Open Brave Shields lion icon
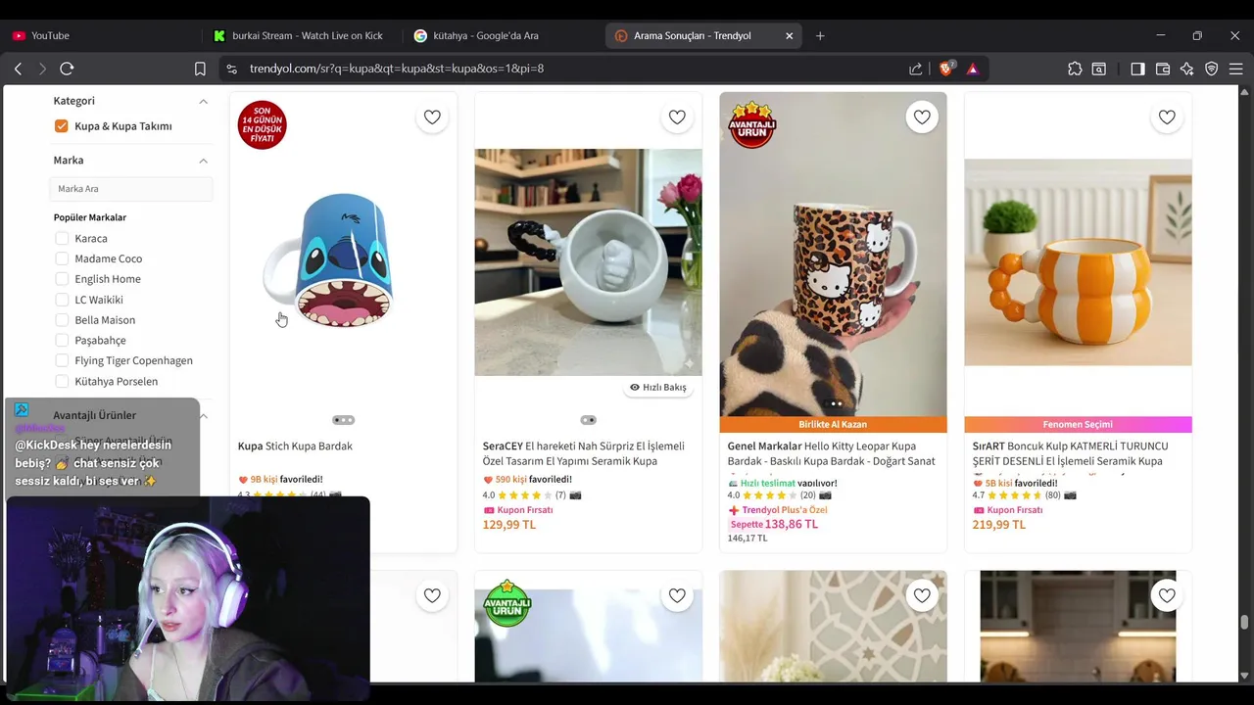This screenshot has height=705, width=1254. click(x=946, y=69)
